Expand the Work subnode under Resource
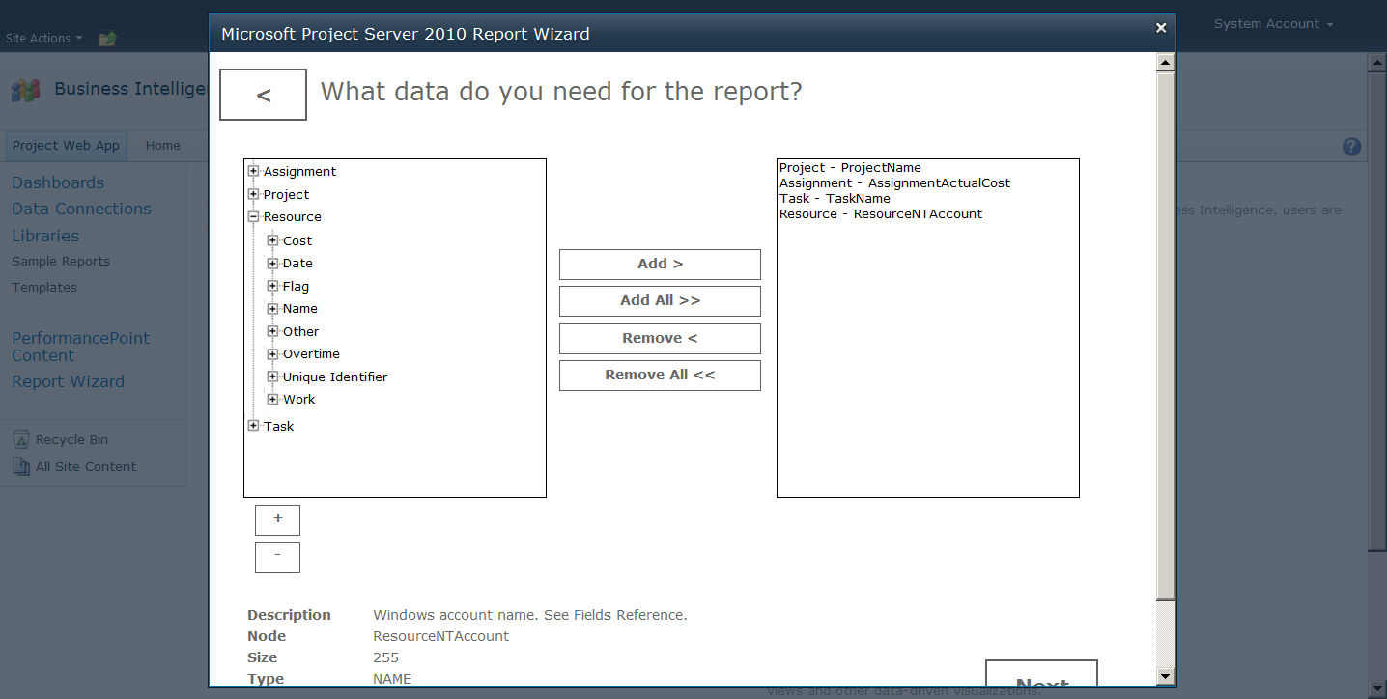The image size is (1387, 699). pos(273,399)
